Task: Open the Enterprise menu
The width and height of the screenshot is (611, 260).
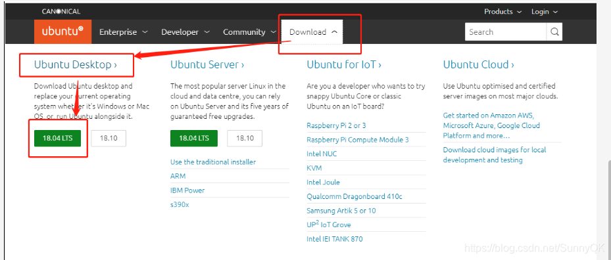Action: tap(123, 32)
